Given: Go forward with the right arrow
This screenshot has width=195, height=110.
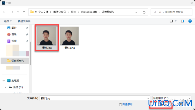Looking at the screenshot, I should coord(12,12).
